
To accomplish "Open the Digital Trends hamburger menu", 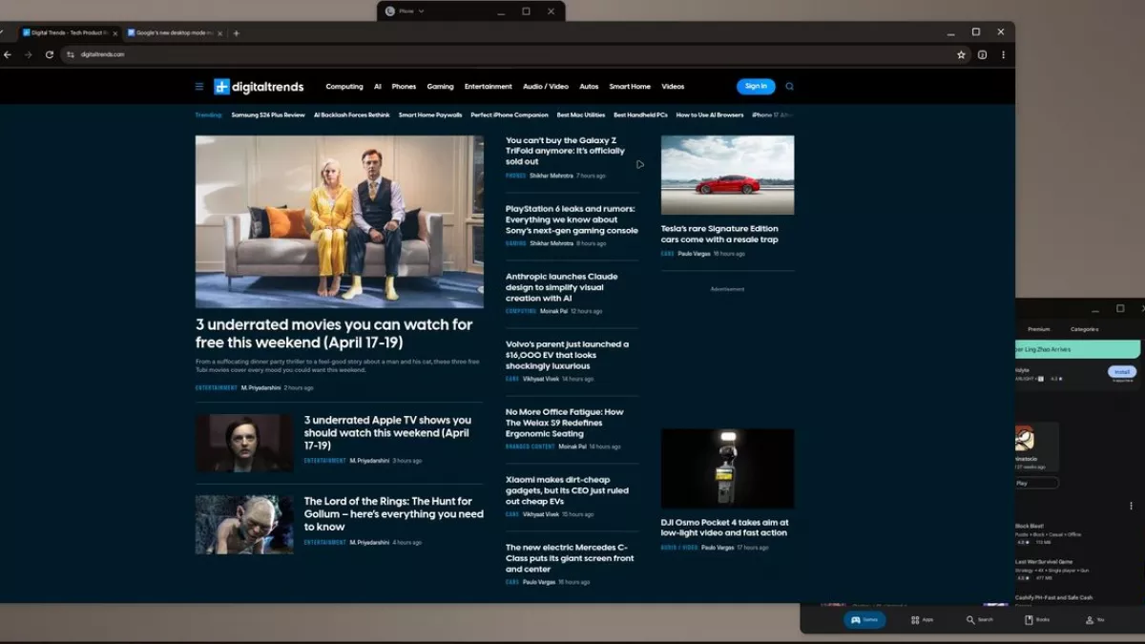I will point(199,87).
